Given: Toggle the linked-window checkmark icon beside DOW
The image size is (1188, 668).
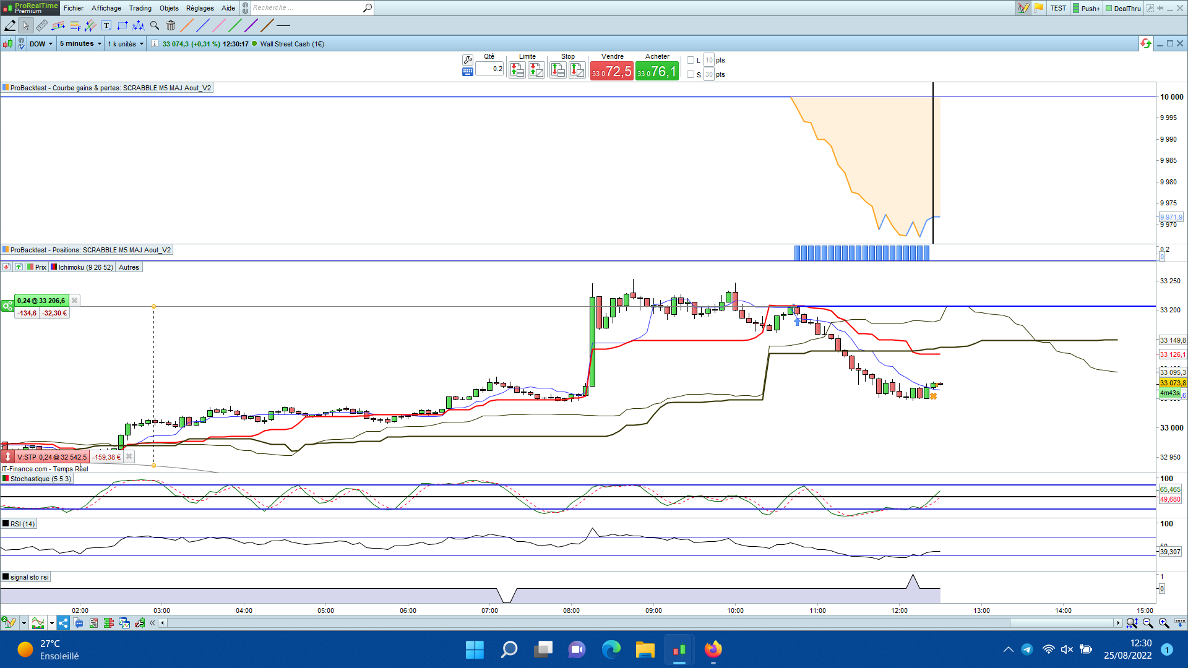Looking at the screenshot, I should 21,44.
